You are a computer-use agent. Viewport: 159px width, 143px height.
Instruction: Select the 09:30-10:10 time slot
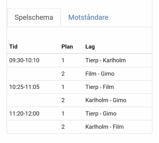coord(24,60)
